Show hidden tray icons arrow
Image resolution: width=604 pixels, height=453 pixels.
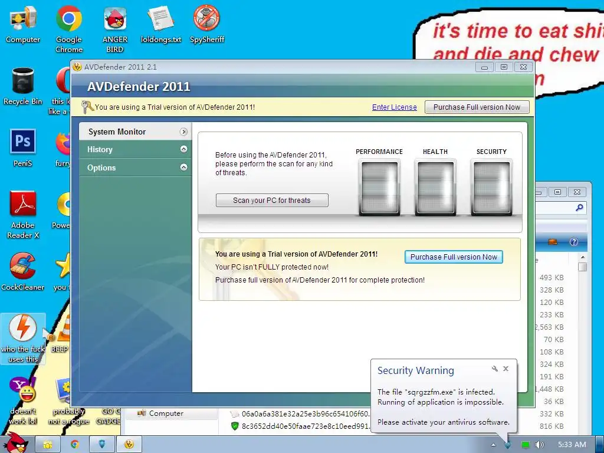click(494, 445)
